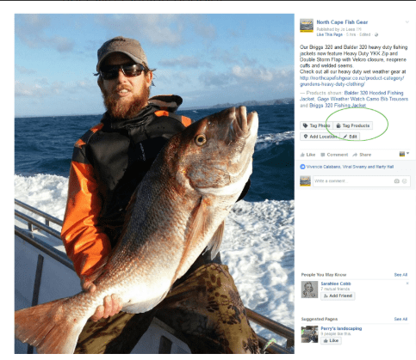Like the photo with thumbs-up icon
The image size is (416, 360).
pyautogui.click(x=307, y=155)
